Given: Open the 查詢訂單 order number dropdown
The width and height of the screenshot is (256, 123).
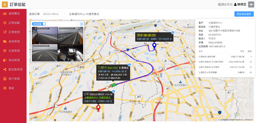Looking at the screenshot, I should point(54,14).
